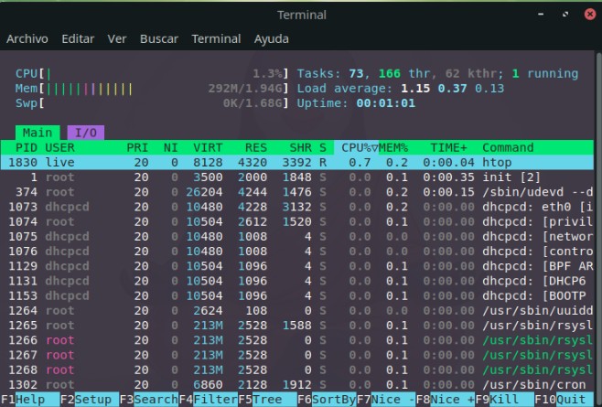Viewport: 602px width, 407px height.
Task: Click the CPU usage meter bar
Action: pos(152,73)
